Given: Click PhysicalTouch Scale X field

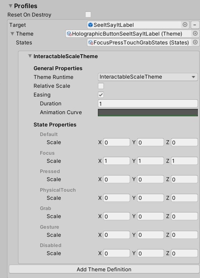Looking at the screenshot, I should (117, 198).
